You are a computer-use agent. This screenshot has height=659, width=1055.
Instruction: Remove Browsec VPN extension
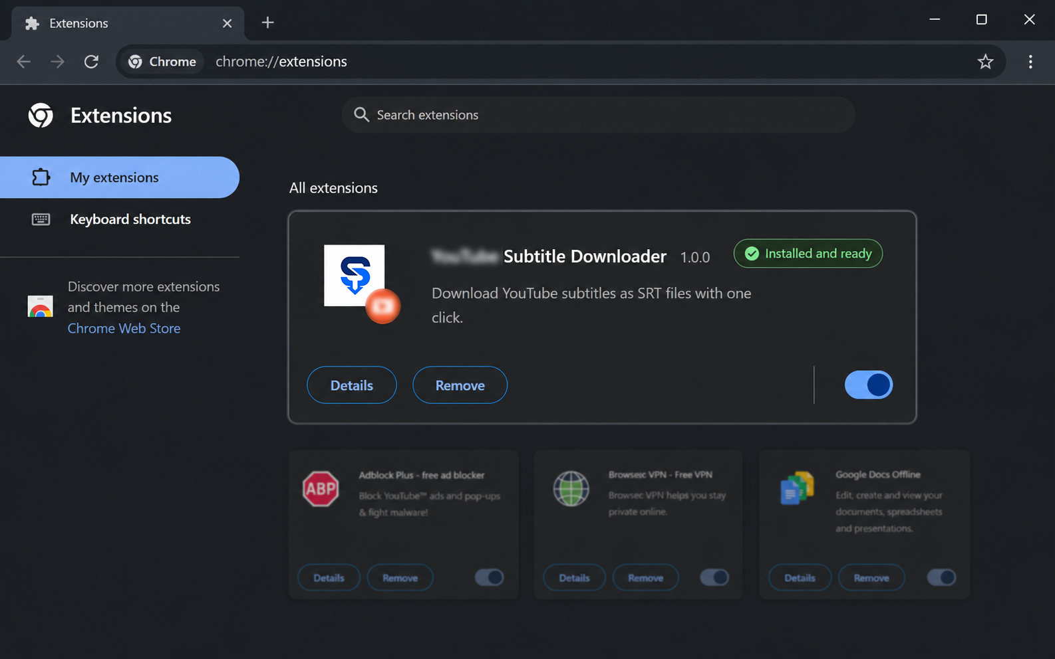[646, 578]
